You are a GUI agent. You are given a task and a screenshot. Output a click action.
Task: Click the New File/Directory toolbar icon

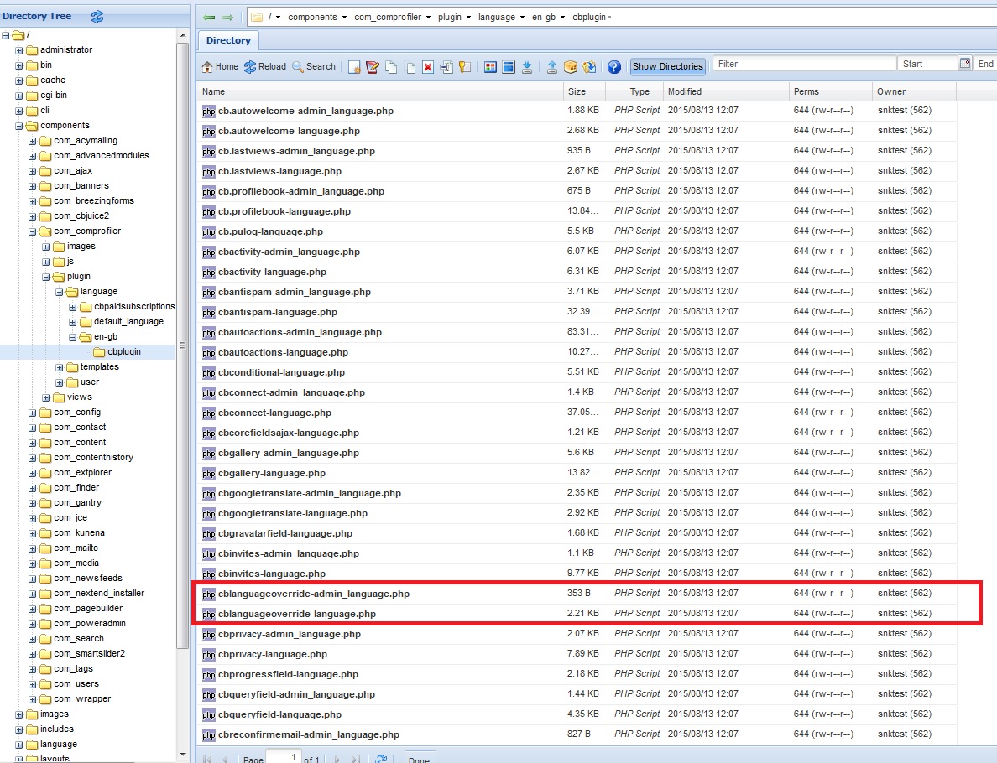pos(354,67)
